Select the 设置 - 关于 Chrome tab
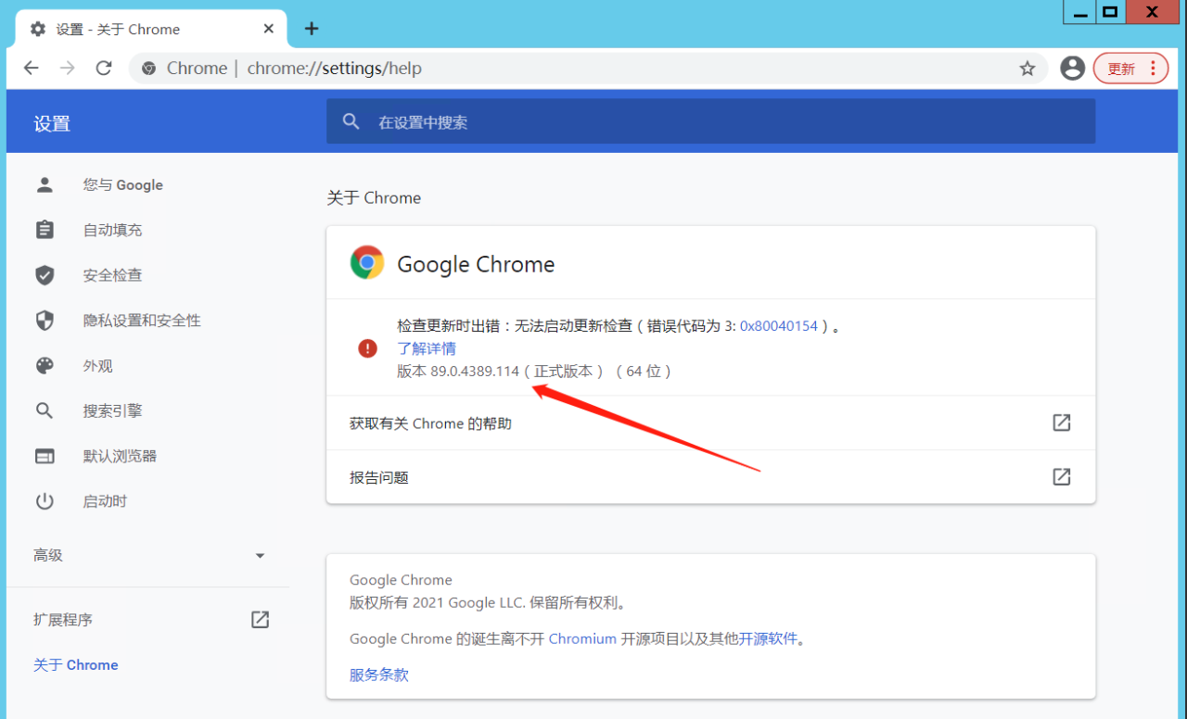The image size is (1187, 719). 151,29
